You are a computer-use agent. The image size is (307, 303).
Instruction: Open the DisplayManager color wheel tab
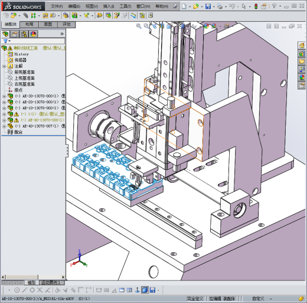33,34
